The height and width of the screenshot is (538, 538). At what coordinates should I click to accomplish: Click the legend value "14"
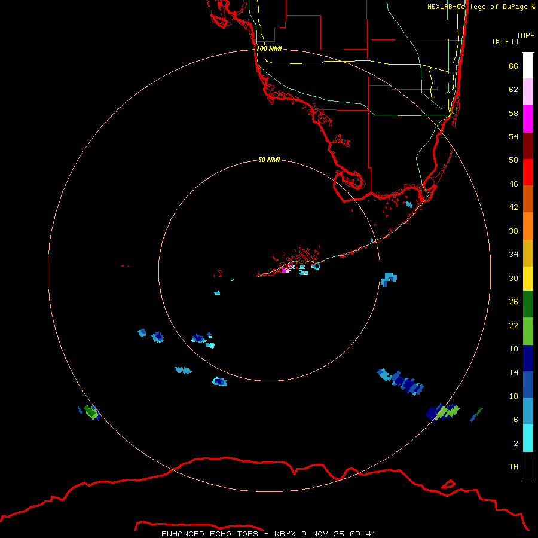point(513,372)
